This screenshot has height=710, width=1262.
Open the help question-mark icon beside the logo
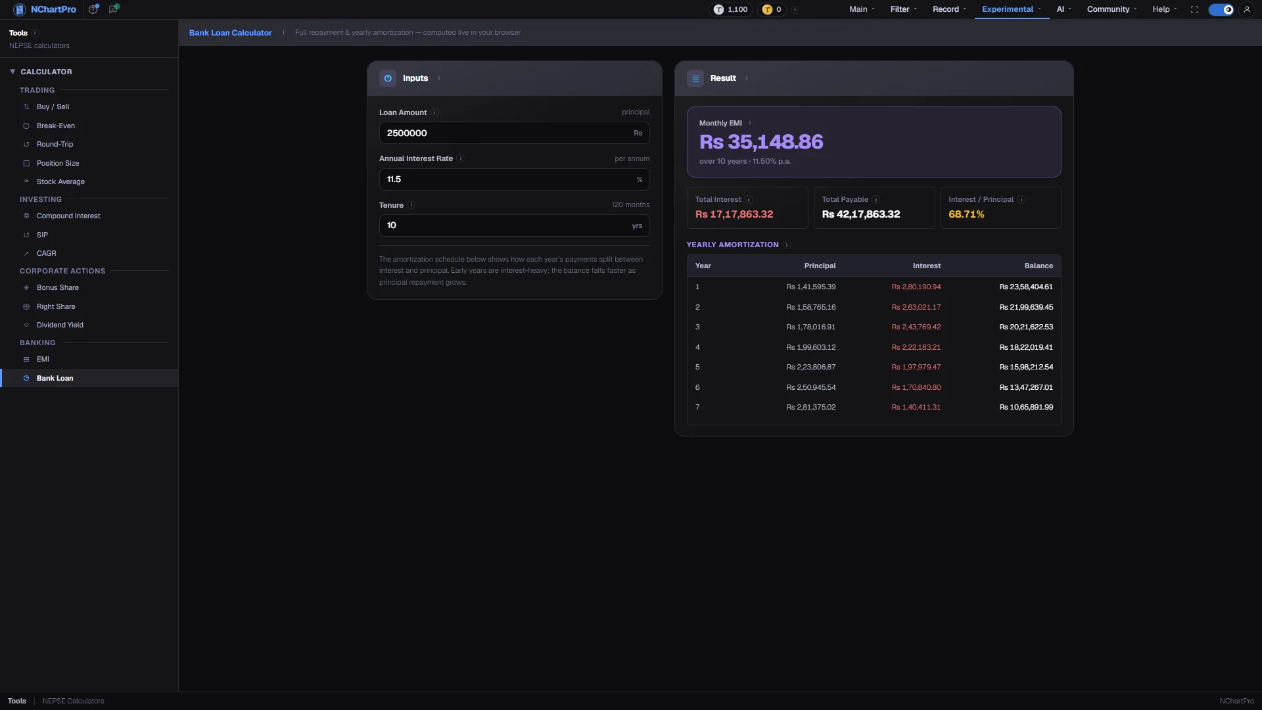click(x=93, y=9)
